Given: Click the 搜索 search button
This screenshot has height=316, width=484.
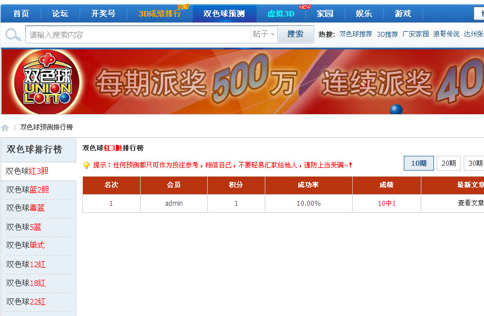Looking at the screenshot, I should tap(296, 34).
